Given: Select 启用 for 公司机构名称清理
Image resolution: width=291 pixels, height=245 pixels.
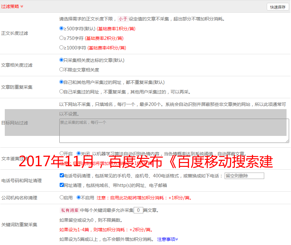Looking at the screenshot, I should tap(62, 197).
